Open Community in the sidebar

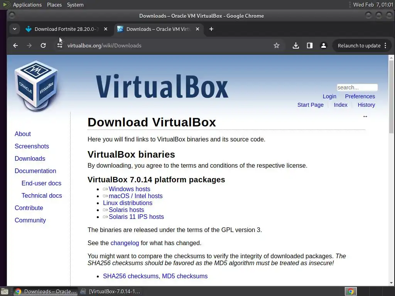pyautogui.click(x=30, y=220)
